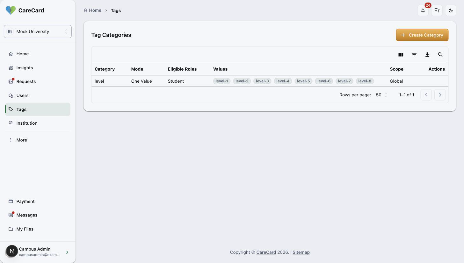Go to next table page
This screenshot has height=263, width=464.
(440, 95)
